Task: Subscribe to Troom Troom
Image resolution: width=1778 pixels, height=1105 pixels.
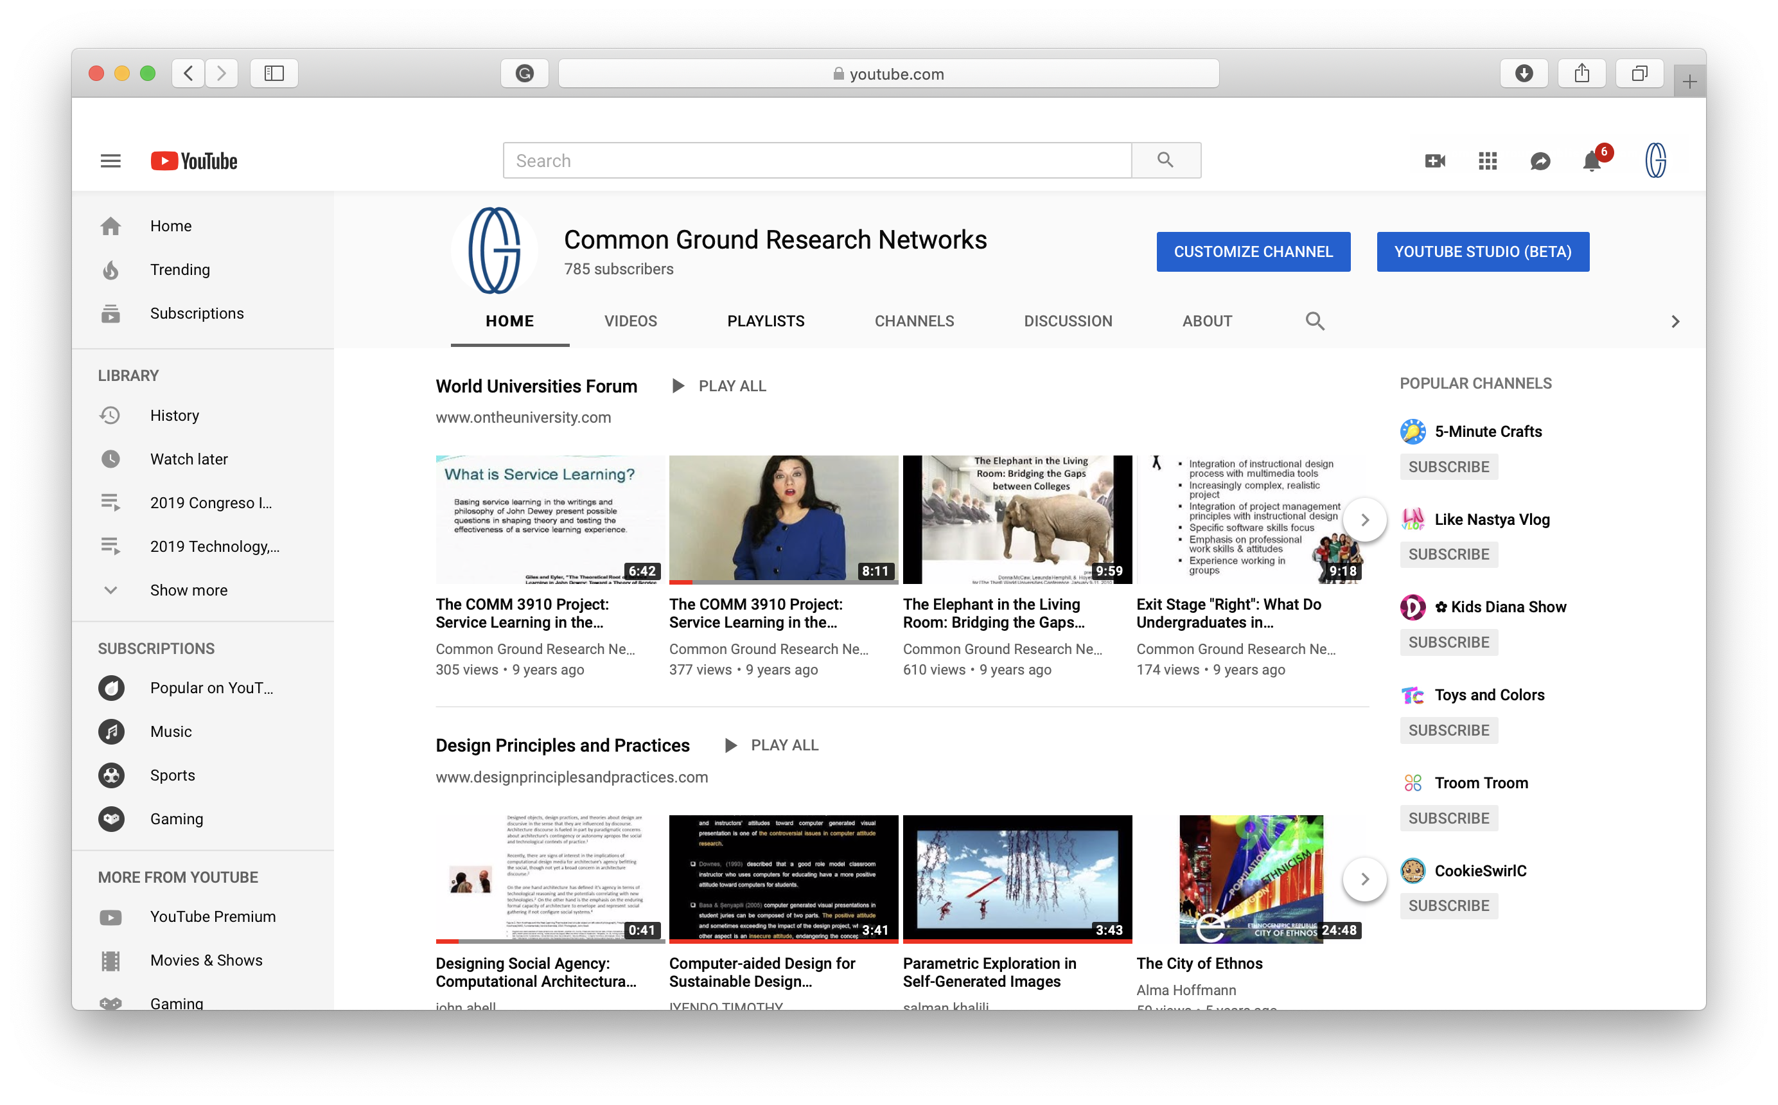Action: click(x=1448, y=818)
